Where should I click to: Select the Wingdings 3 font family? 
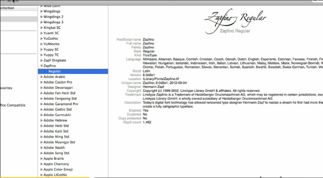pyautogui.click(x=53, y=22)
